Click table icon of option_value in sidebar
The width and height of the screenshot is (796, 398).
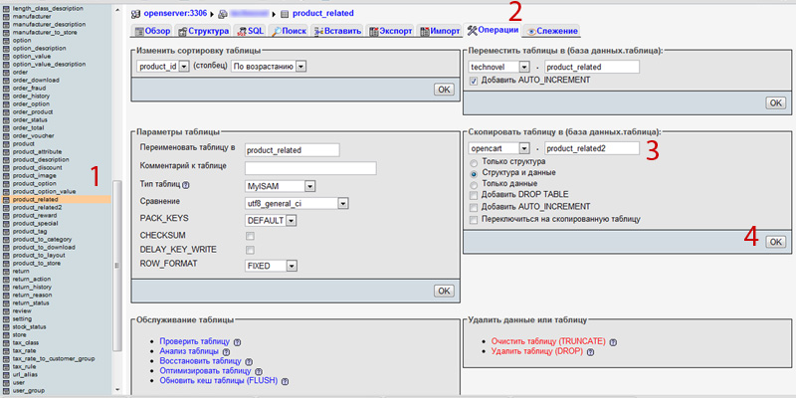pos(6,57)
